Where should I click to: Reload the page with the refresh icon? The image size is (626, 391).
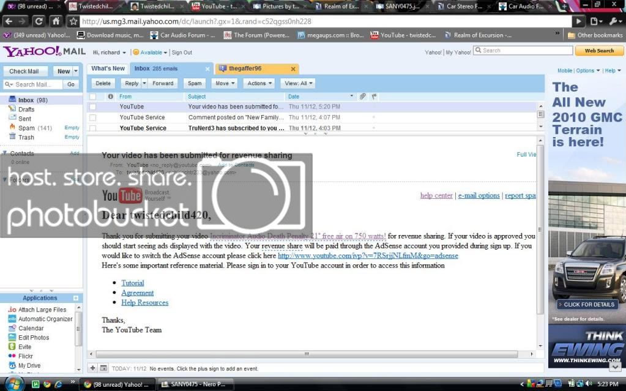[39, 21]
